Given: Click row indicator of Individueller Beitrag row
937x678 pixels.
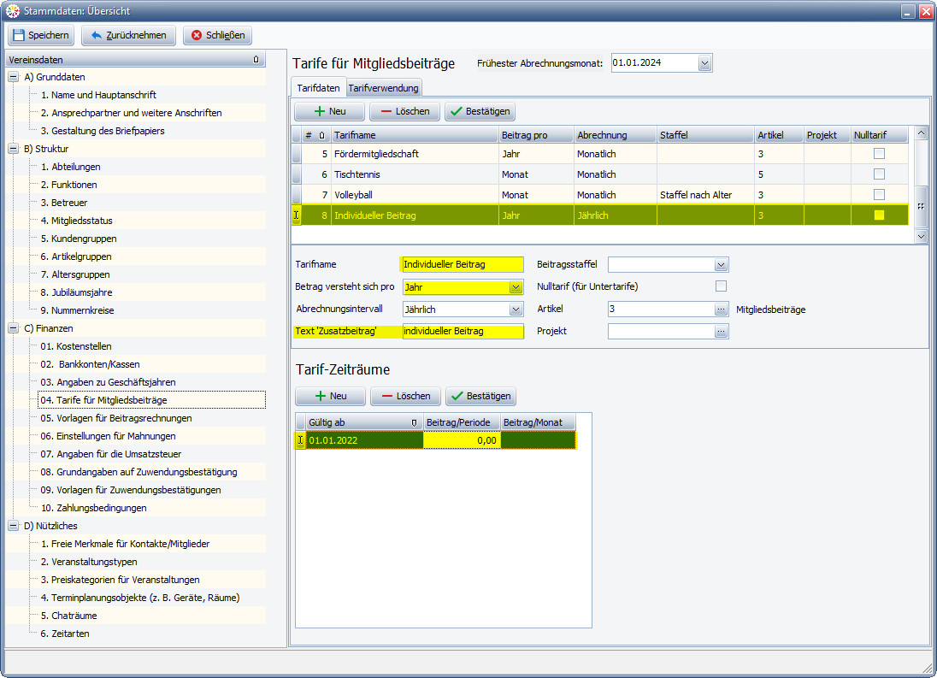Looking at the screenshot, I should coord(297,215).
